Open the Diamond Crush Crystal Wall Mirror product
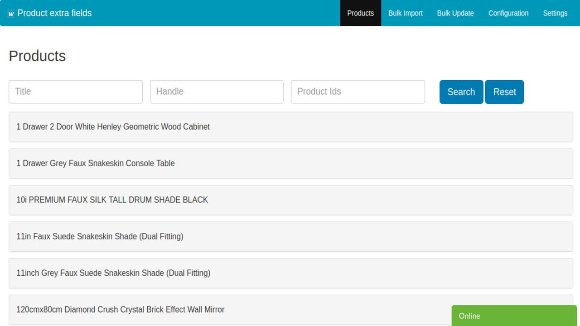 pyautogui.click(x=227, y=309)
